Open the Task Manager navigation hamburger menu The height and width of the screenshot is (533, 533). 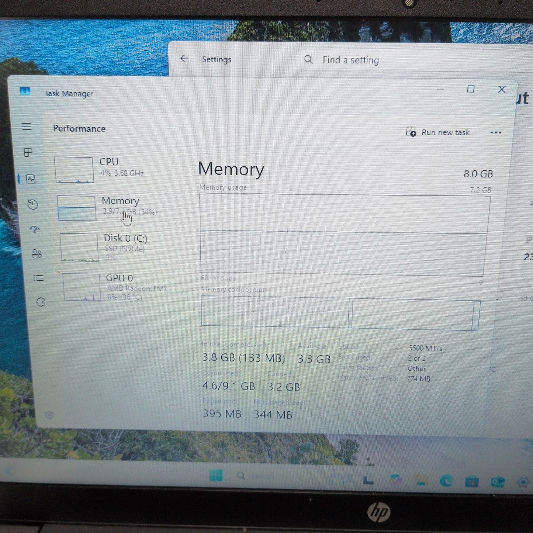(27, 127)
